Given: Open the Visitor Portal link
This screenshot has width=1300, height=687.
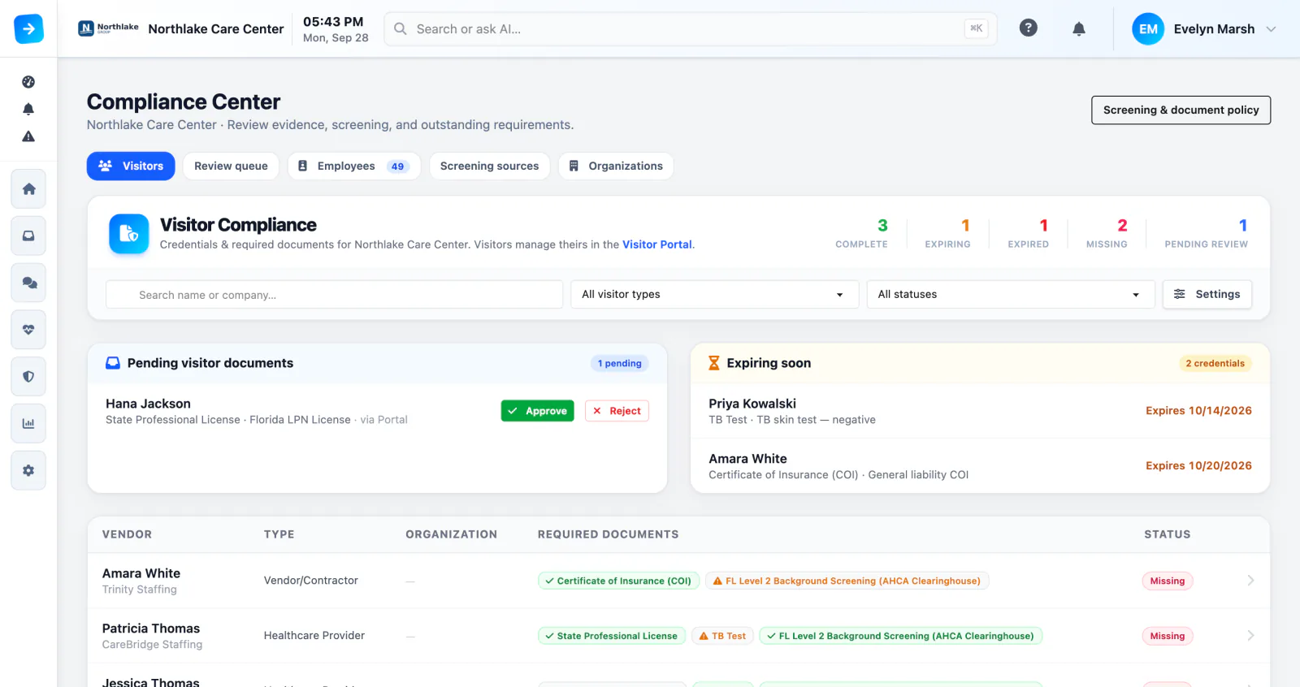Looking at the screenshot, I should 657,244.
